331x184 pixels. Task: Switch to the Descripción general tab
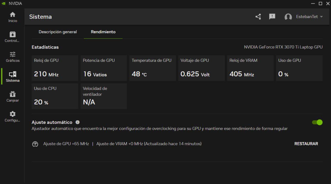58,32
